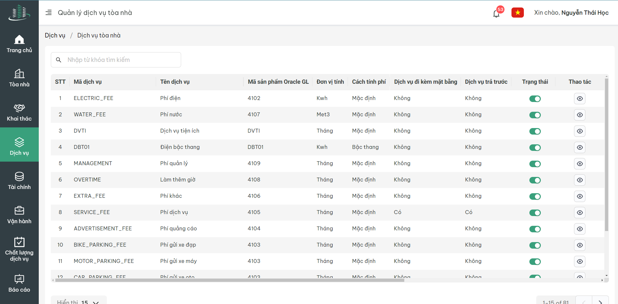
Task: Toggle status switch for MOTOR_PARKING_FEE
Action: 535,262
